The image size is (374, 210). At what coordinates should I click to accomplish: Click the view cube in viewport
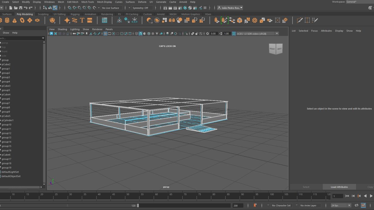click(x=276, y=49)
